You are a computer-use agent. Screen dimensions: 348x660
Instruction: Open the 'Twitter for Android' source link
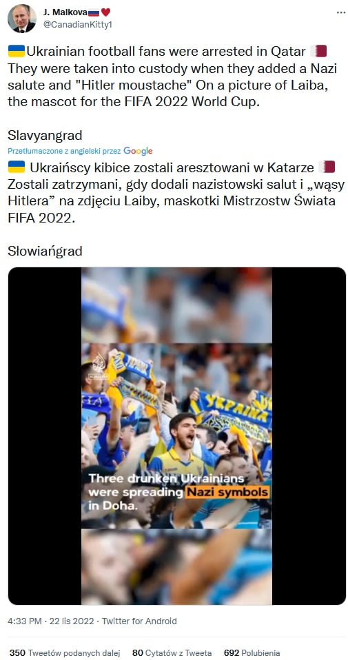click(139, 621)
